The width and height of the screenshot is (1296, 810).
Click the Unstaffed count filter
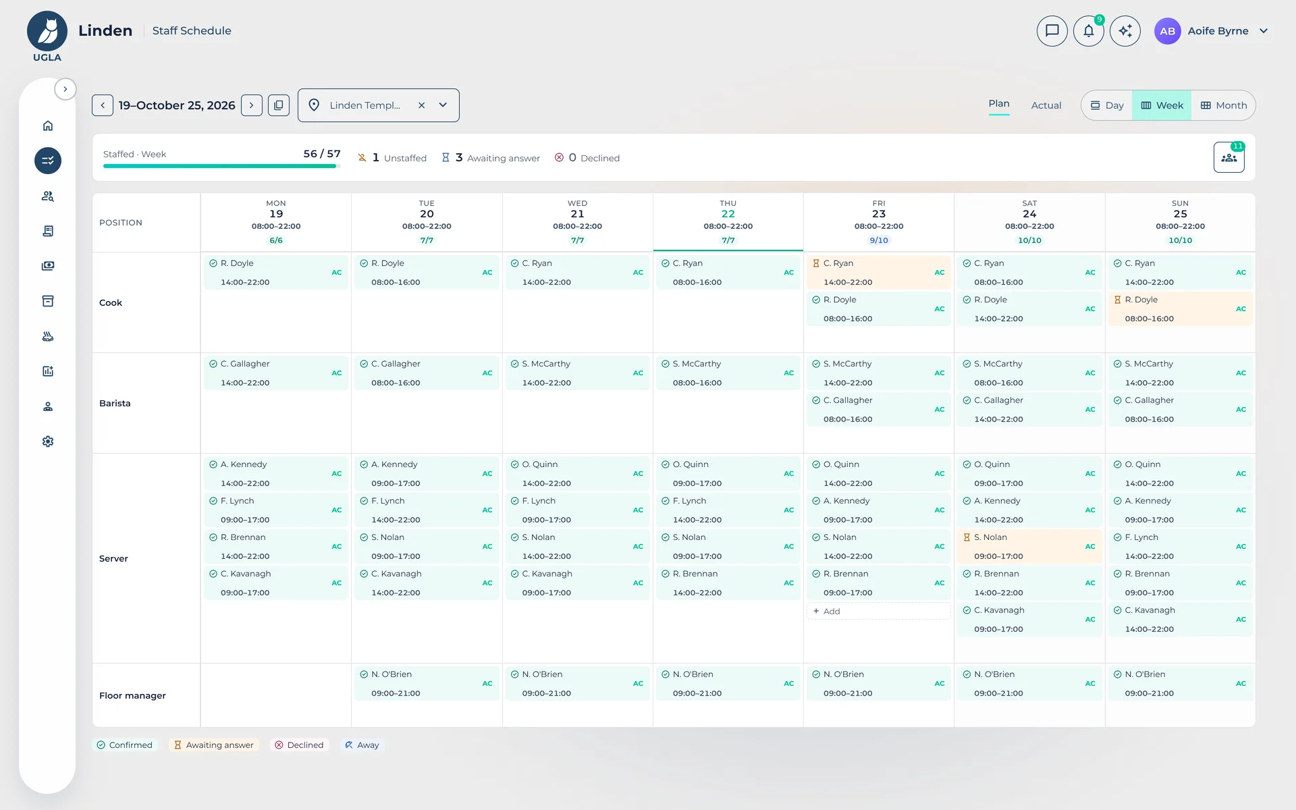pyautogui.click(x=392, y=157)
